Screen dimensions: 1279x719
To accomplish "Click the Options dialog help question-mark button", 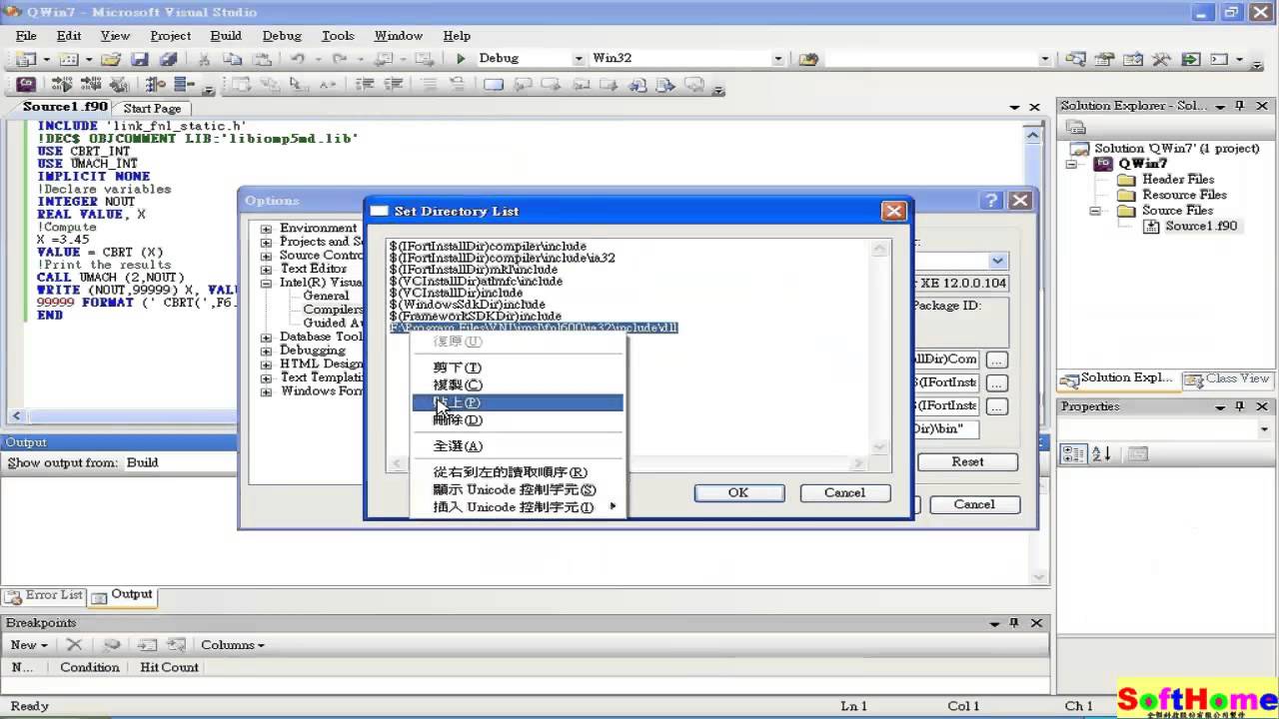I will 990,201.
